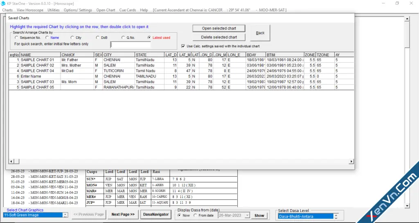Open the Charts menu
Image resolution: width=419 pixels, height=223 pixels.
(7, 10)
